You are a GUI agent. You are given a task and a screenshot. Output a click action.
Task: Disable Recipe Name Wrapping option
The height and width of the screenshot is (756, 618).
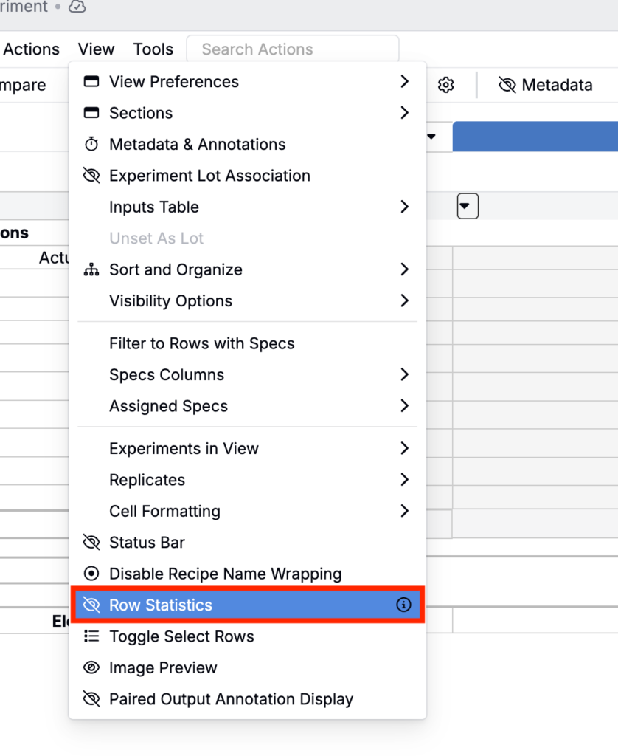pyautogui.click(x=225, y=574)
